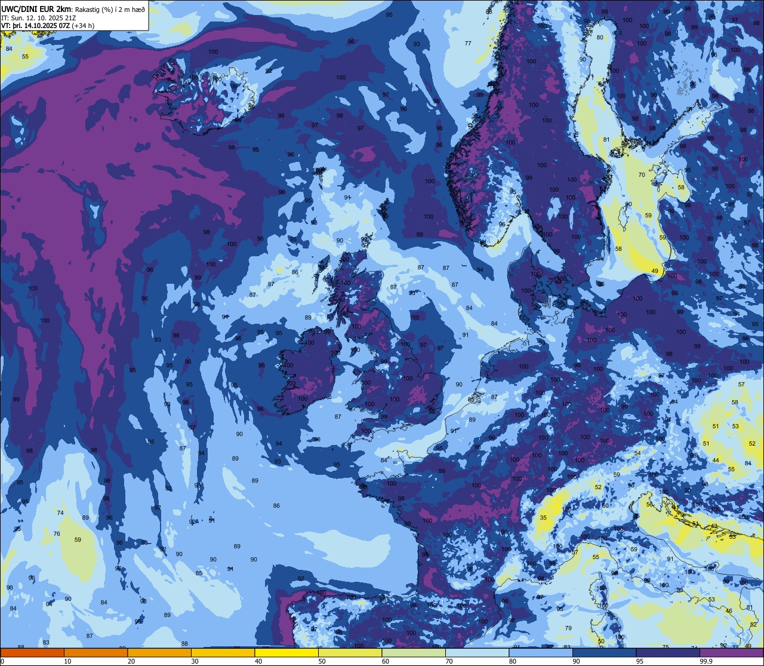Click the '35' humidity value on map
Image resolution: width=764 pixels, height=666 pixels.
coord(543,518)
